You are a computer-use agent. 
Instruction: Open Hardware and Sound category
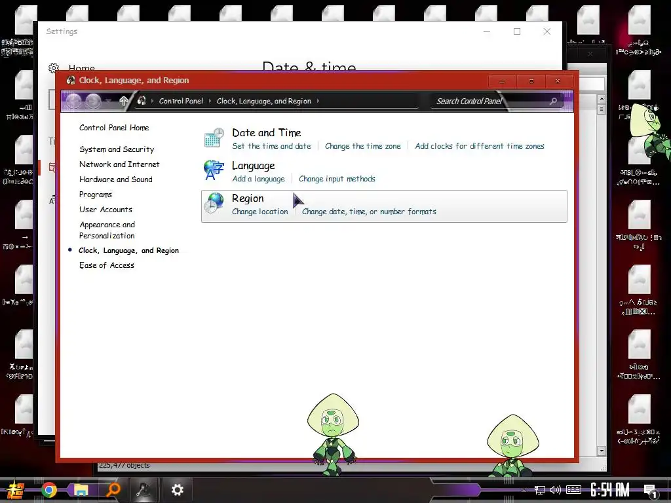click(x=115, y=179)
